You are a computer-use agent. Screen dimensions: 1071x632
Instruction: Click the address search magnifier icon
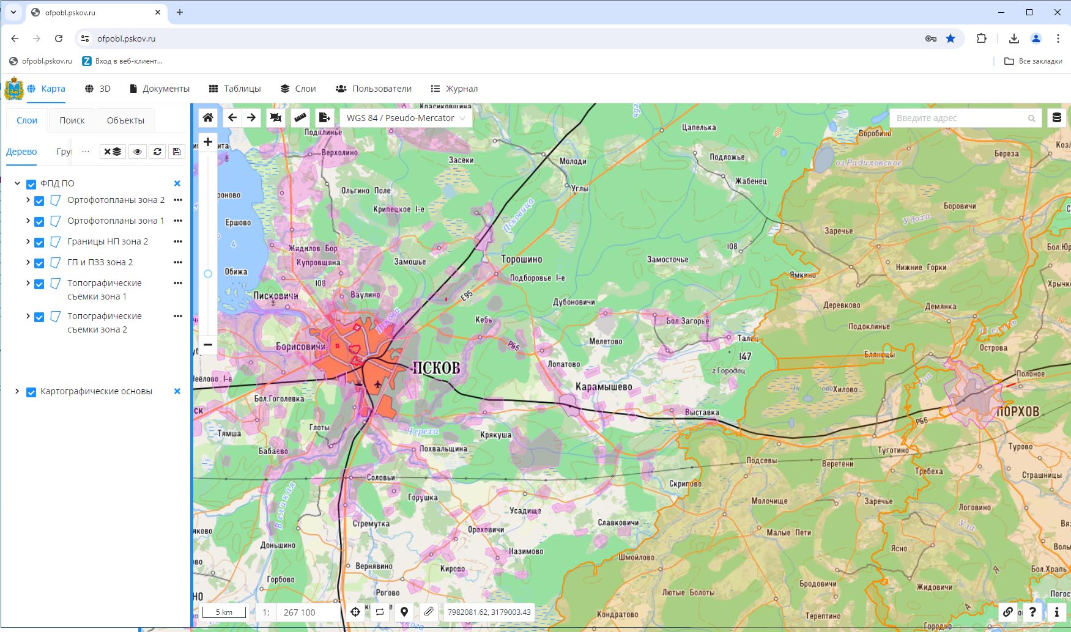pos(1032,119)
